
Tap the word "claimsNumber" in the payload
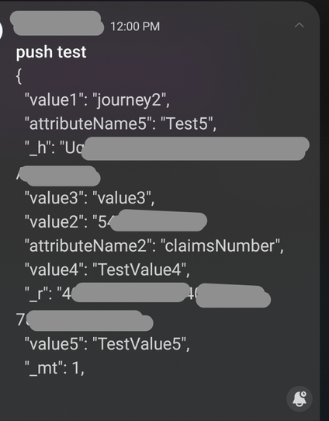point(222,245)
